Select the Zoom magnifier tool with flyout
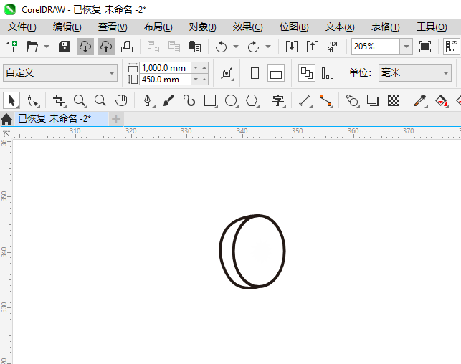The image size is (461, 364). [80, 101]
